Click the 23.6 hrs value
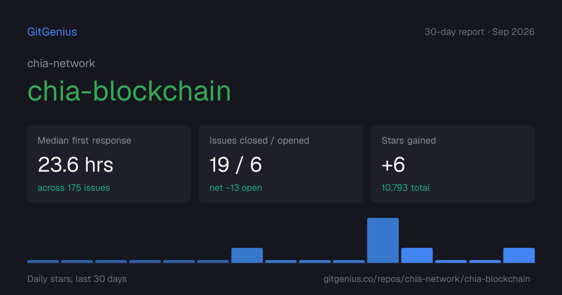This screenshot has height=295, width=562. [x=76, y=165]
